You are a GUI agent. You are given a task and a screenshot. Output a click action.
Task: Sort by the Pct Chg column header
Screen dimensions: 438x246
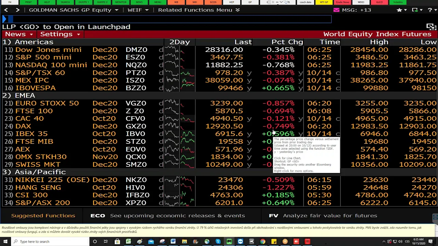287,42
